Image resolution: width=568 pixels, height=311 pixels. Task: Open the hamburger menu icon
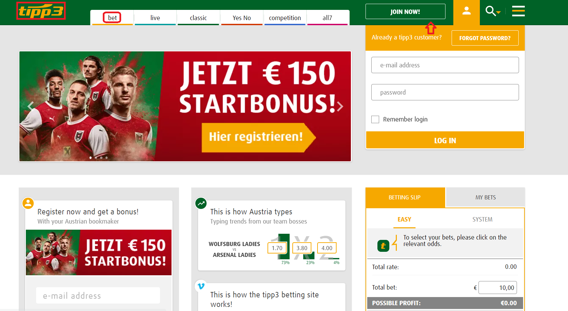coord(518,11)
